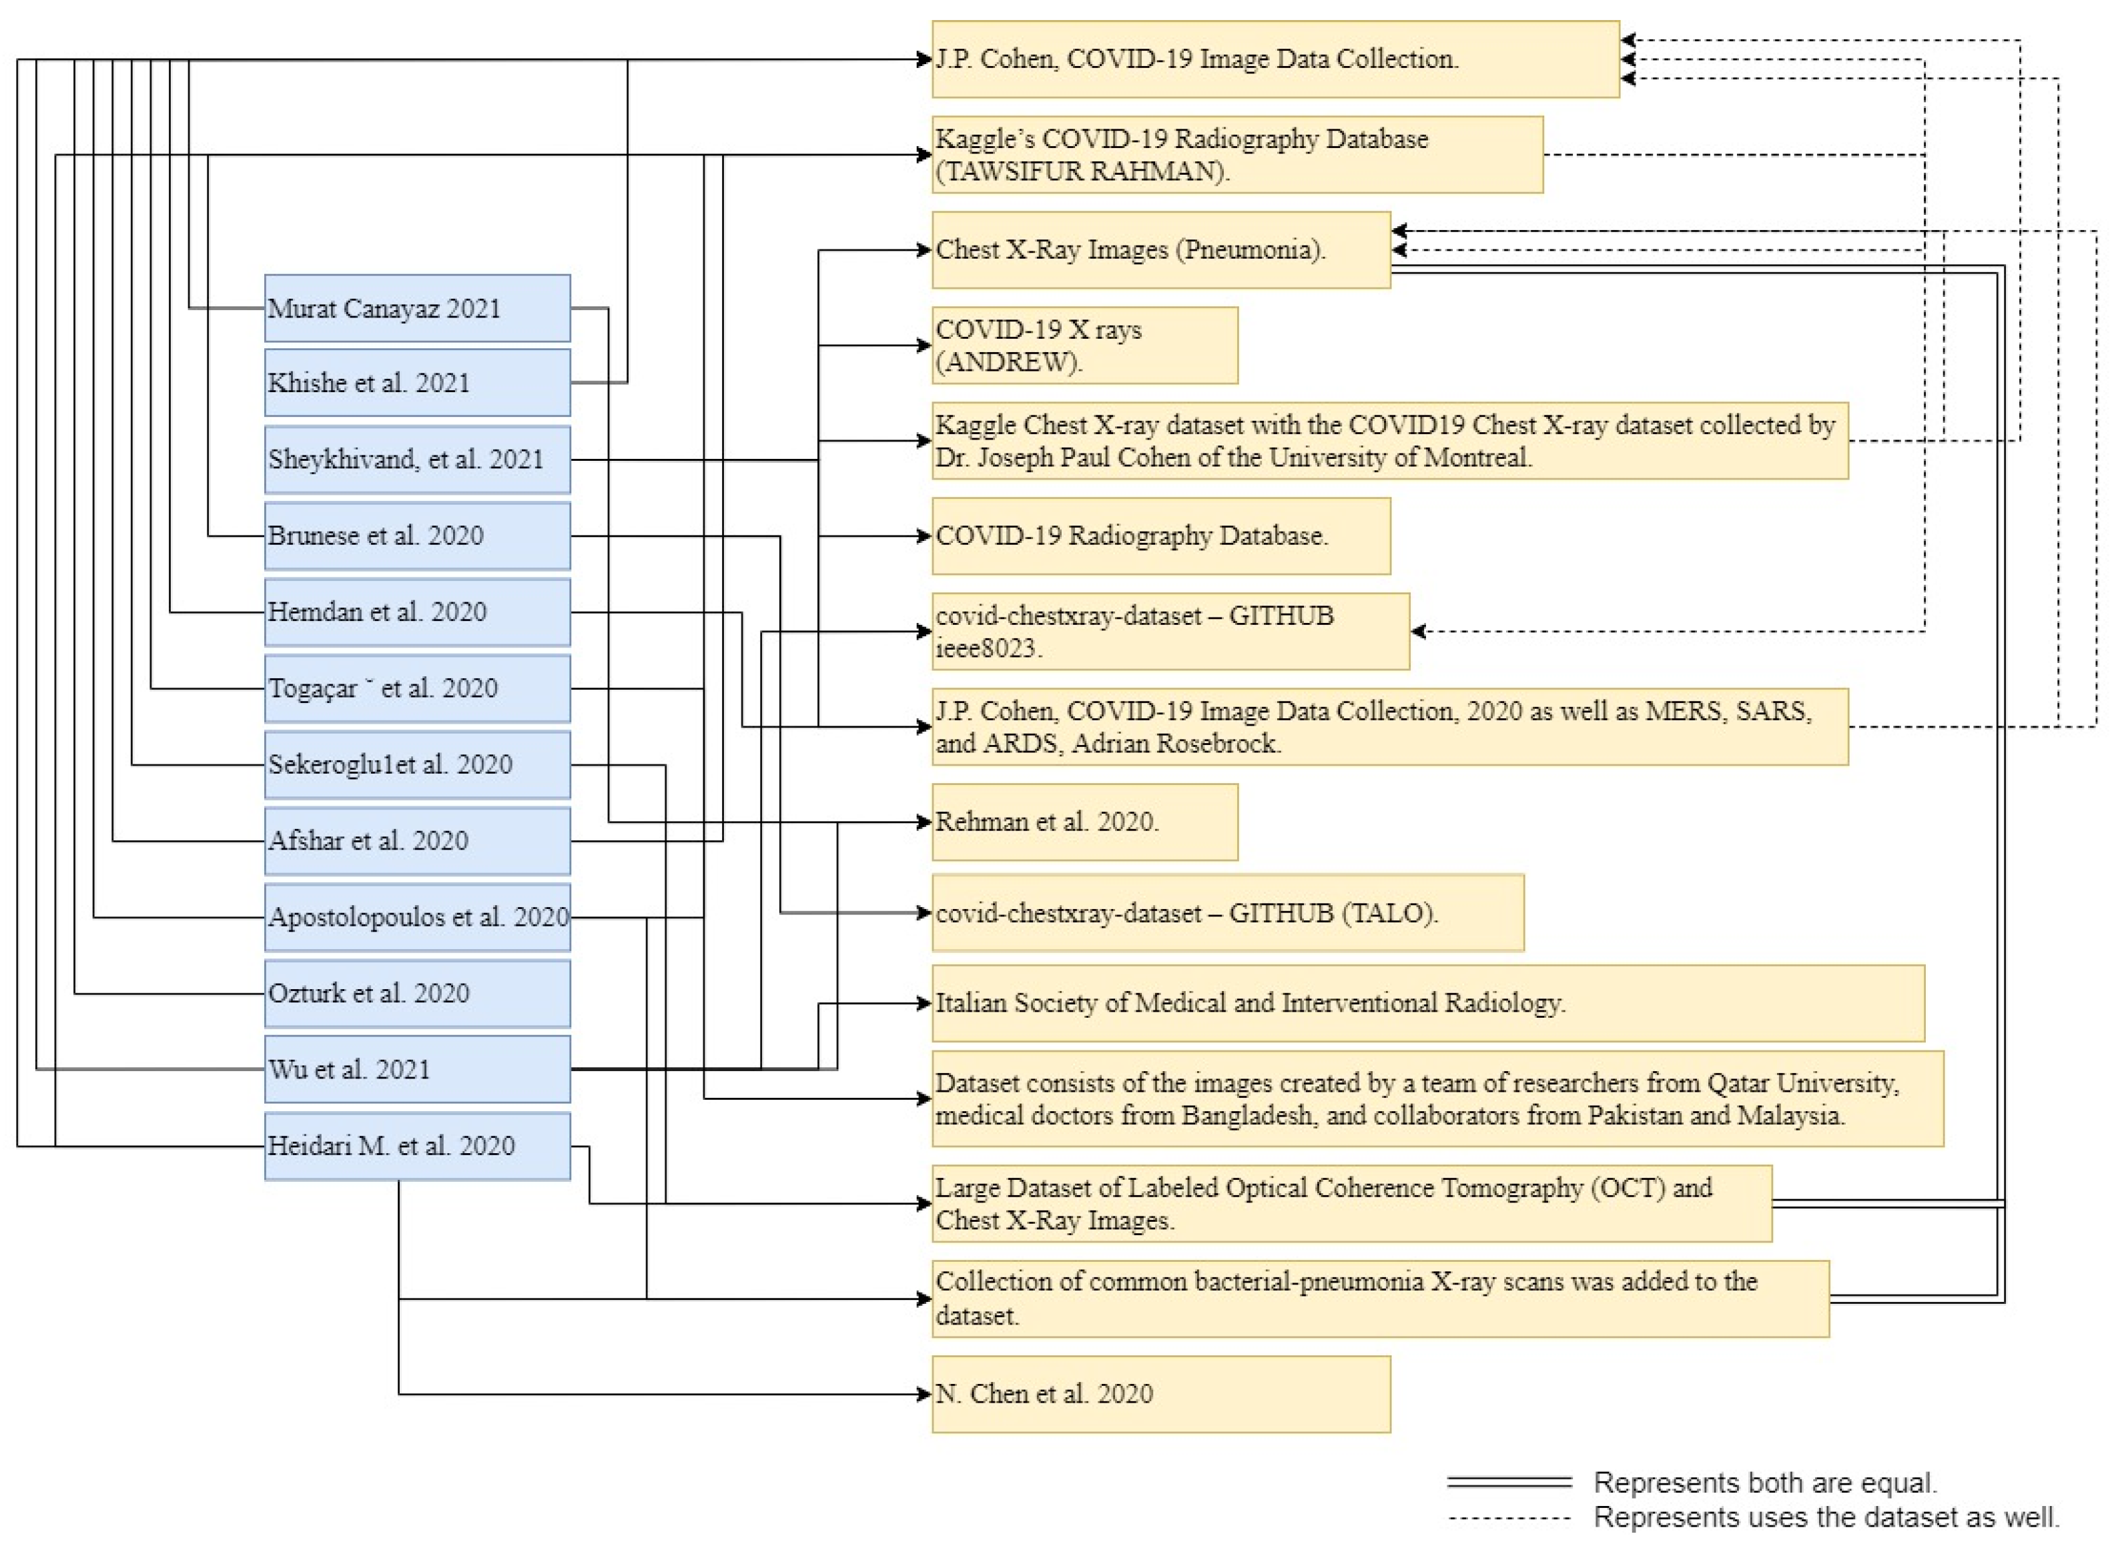Click the Ozturk et al. 2020 box
The image size is (2120, 1554).
(x=417, y=992)
